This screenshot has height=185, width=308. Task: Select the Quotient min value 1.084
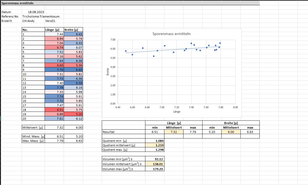pyautogui.click(x=155, y=141)
